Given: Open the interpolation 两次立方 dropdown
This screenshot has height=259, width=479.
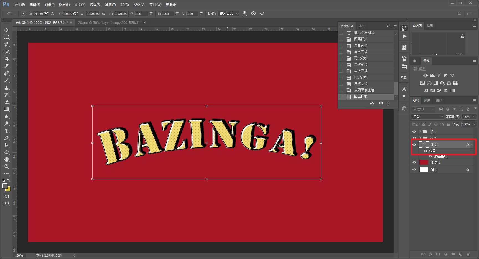Looking at the screenshot, I should click(228, 14).
